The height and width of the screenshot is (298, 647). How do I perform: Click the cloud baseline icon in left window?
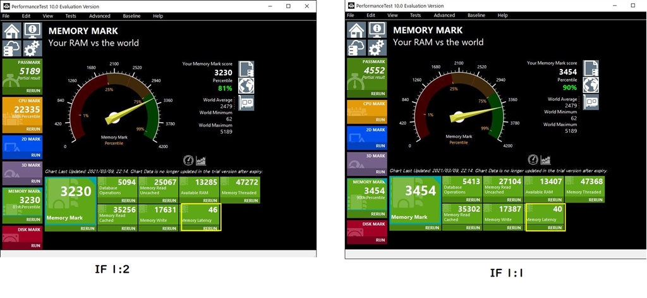tap(13, 48)
